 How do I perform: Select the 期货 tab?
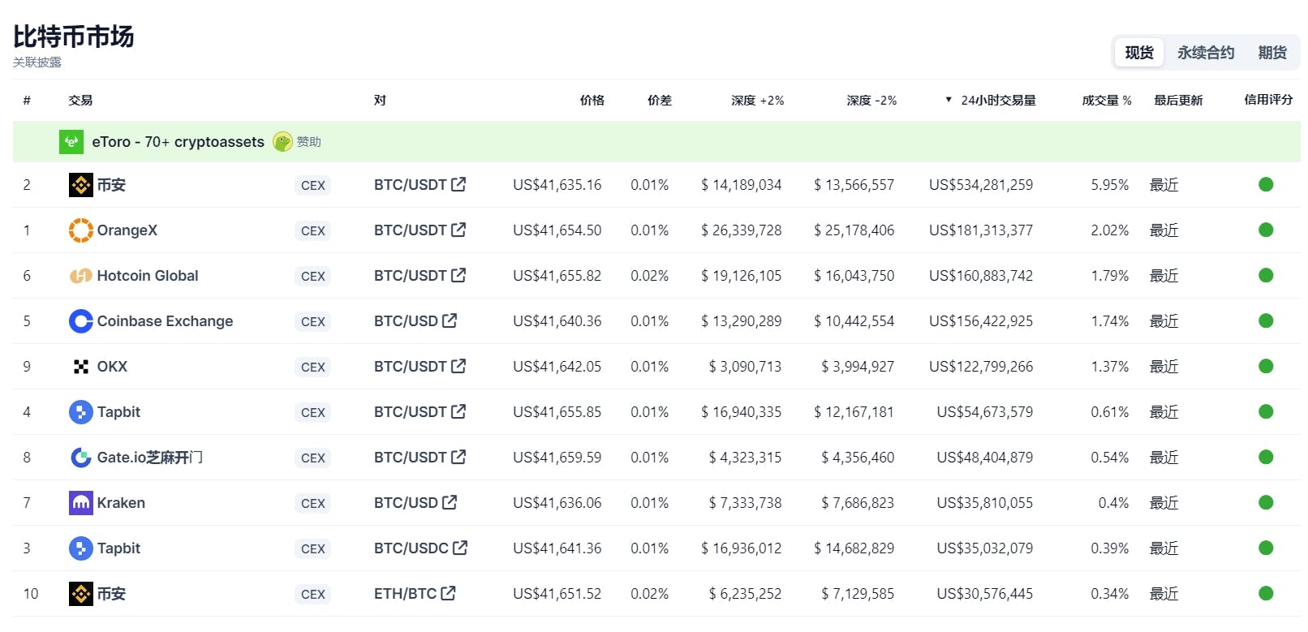(x=1271, y=53)
